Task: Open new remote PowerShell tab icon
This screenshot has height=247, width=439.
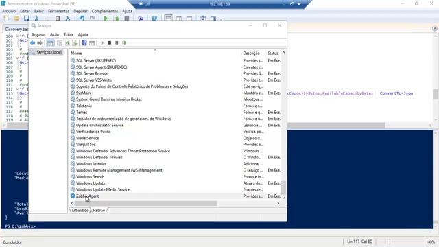Action: point(141,19)
